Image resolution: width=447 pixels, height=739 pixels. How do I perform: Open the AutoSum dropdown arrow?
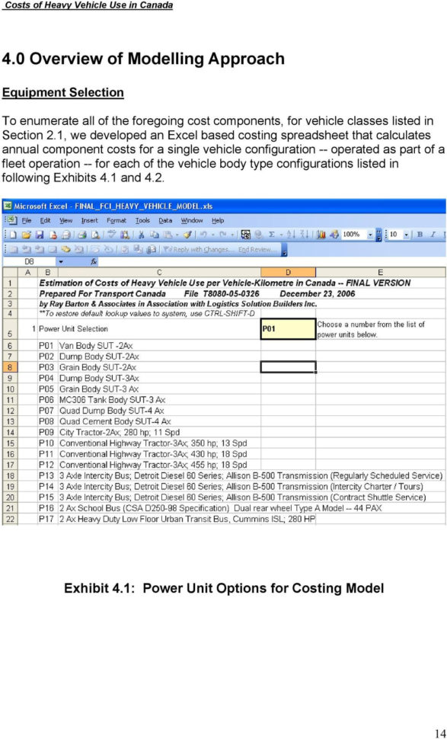click(280, 234)
